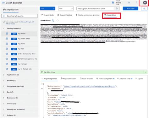Switch to the Request body tab
This screenshot has height=118, width=149.
pyautogui.click(x=47, y=15)
